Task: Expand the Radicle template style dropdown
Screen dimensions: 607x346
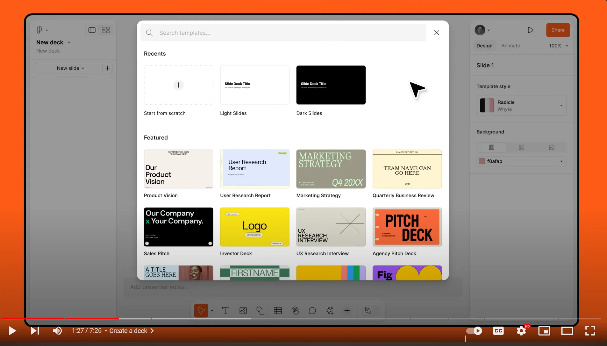Action: tap(561, 105)
